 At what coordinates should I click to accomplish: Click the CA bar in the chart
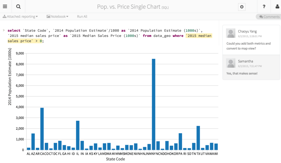pos(42,129)
